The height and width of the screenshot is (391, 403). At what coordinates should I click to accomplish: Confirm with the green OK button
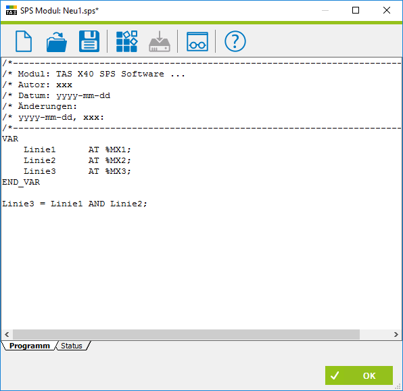click(359, 375)
